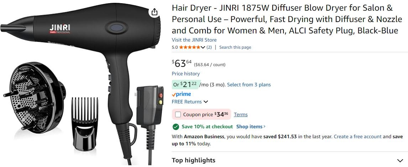Expand the Top highlights section
The image size is (408, 167).
[400, 161]
